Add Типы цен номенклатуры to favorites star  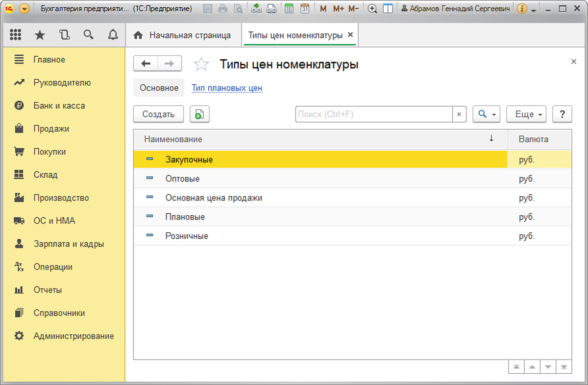(201, 64)
